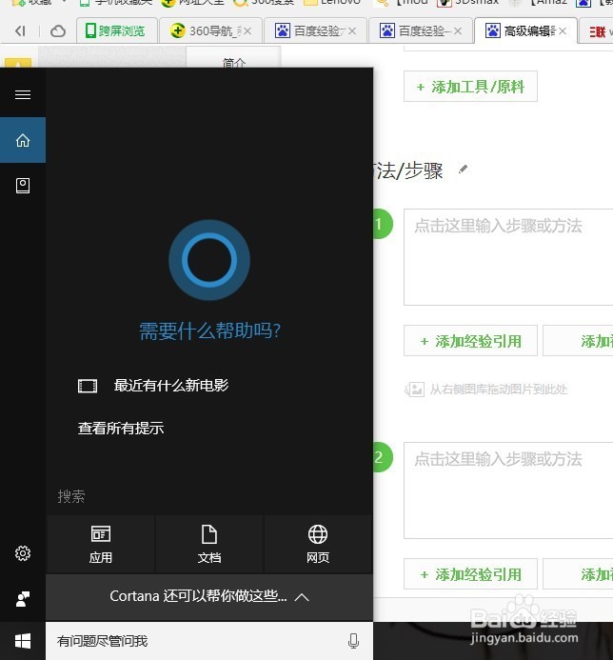Click 添加经验引用 under step 2
This screenshot has width=613, height=660.
click(x=470, y=574)
